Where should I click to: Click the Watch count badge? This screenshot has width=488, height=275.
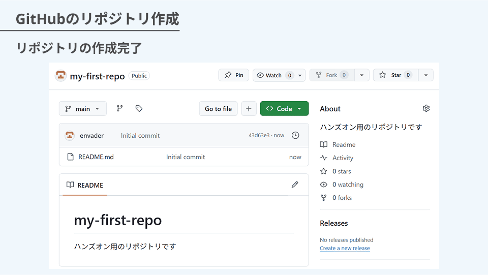290,75
